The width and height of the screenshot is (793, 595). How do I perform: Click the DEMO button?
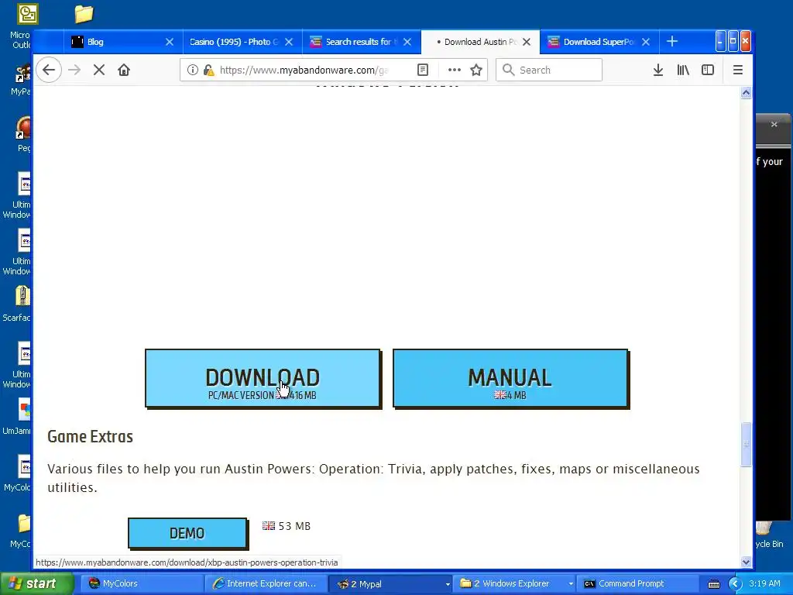[x=187, y=533]
